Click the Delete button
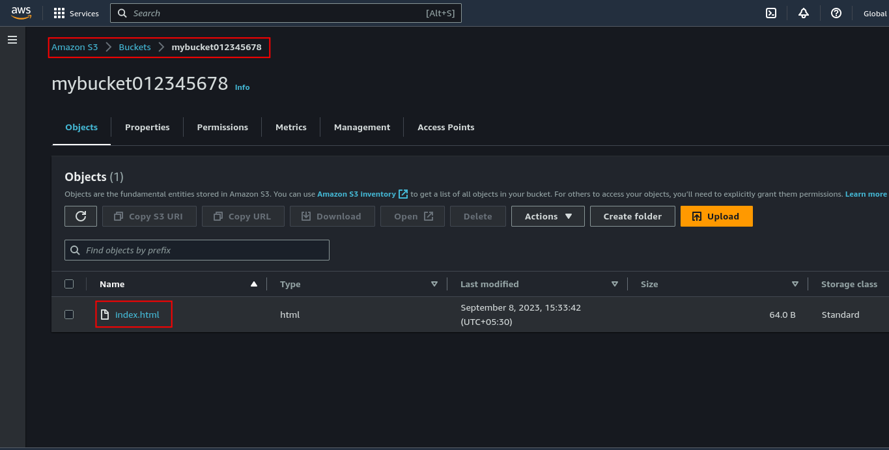 pyautogui.click(x=478, y=216)
